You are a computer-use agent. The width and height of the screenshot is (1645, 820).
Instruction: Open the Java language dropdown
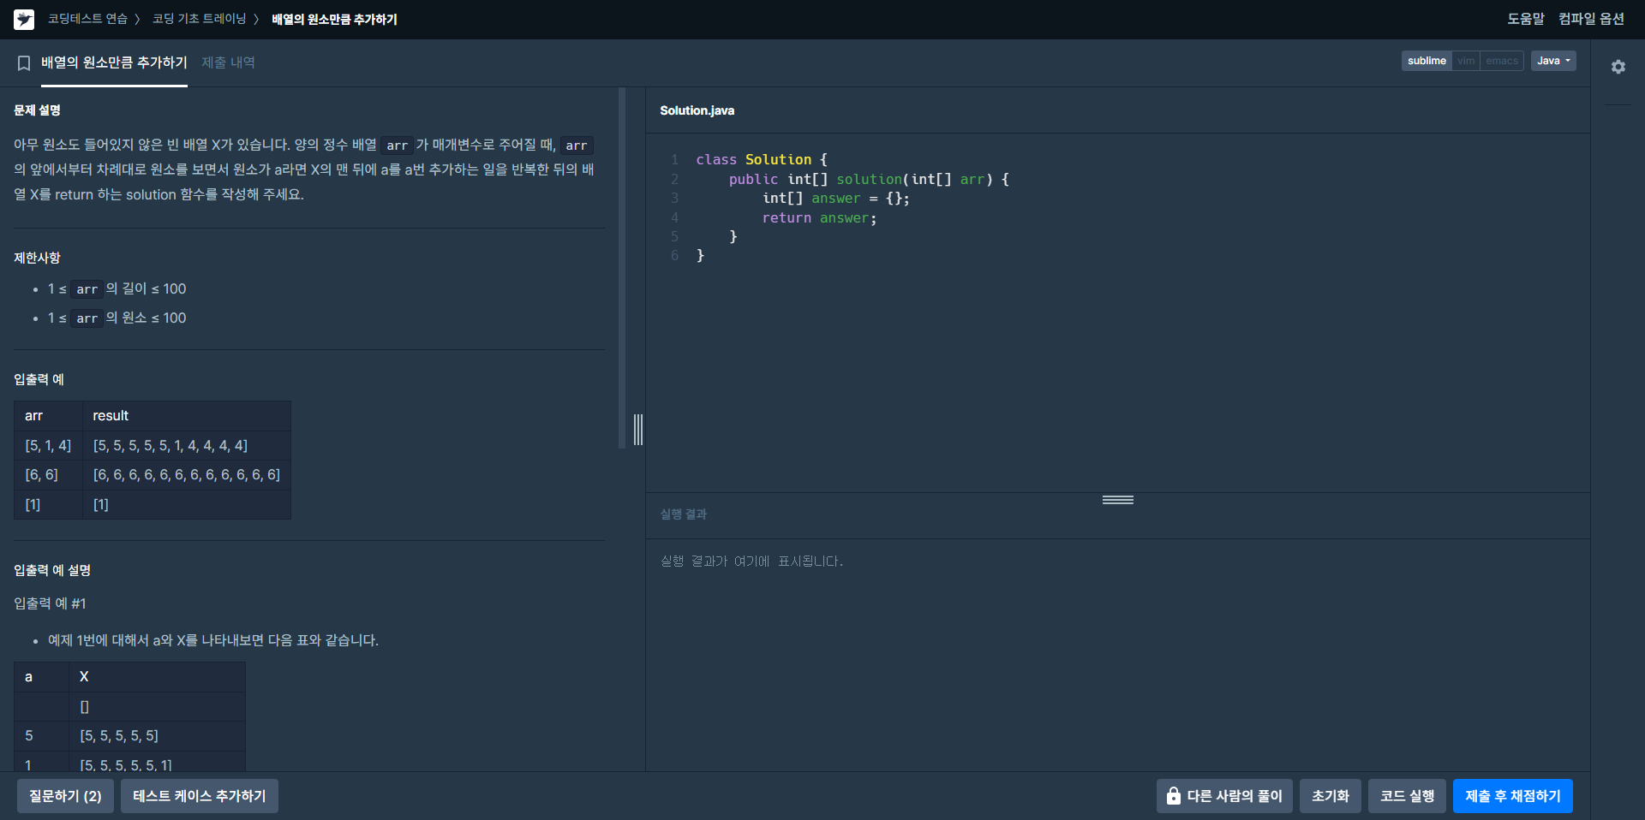point(1553,61)
